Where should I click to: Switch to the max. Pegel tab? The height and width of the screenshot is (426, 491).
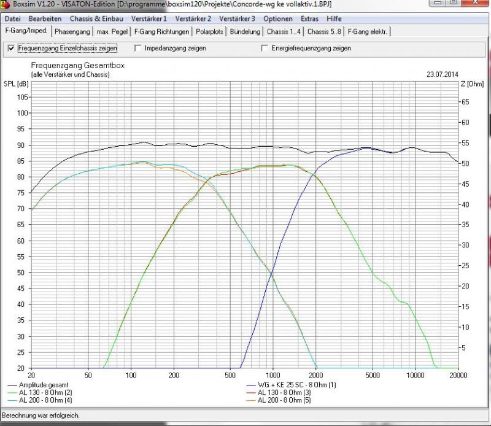coord(113,31)
